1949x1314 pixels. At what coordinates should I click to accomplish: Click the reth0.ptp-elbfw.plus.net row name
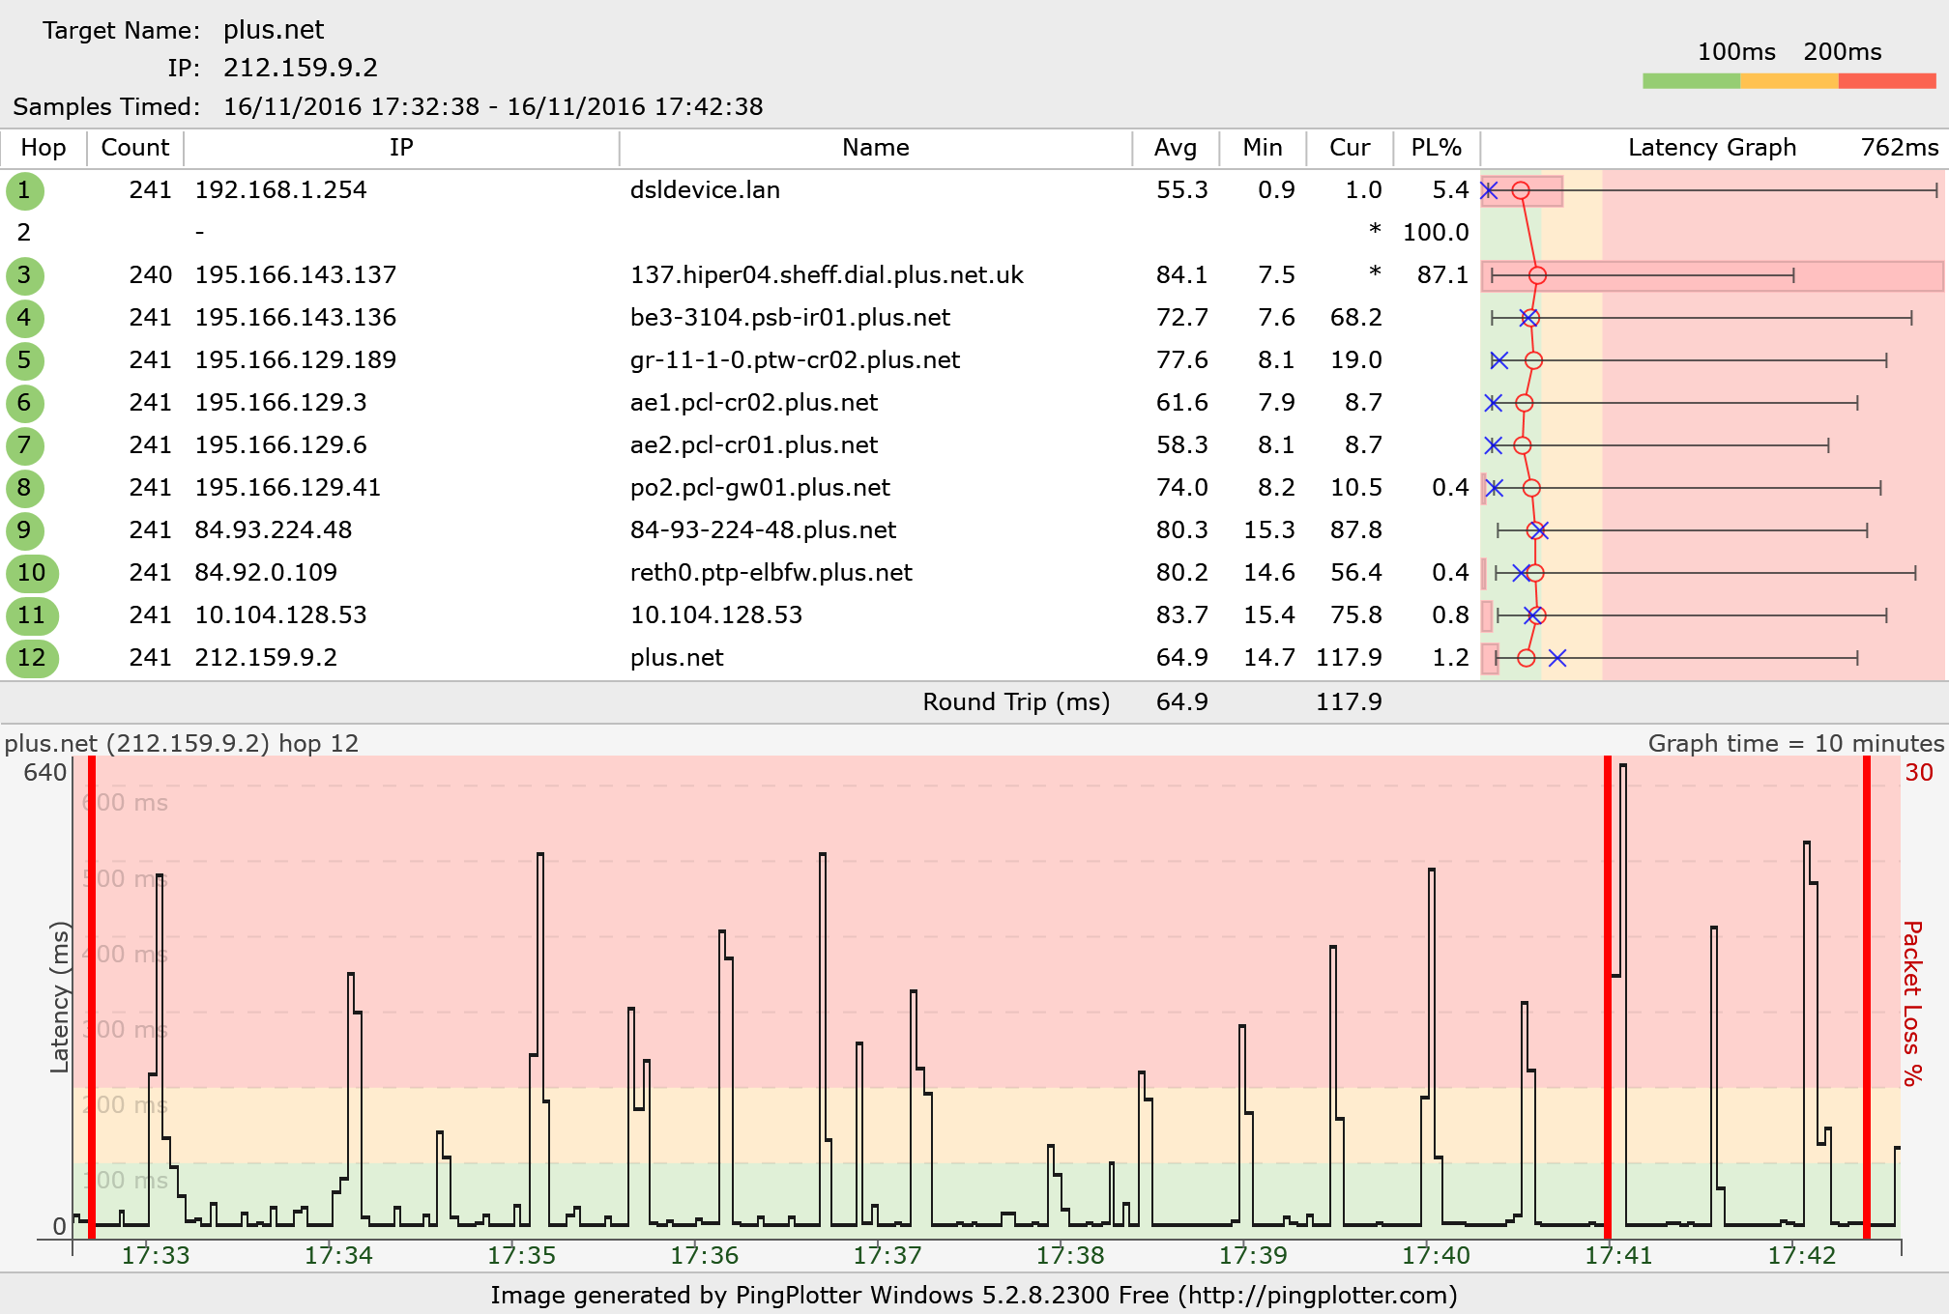(x=771, y=573)
